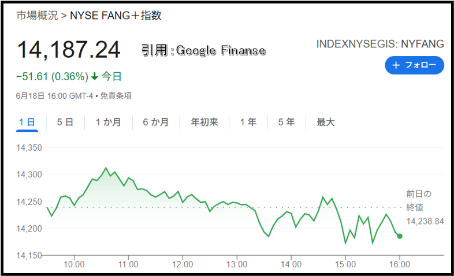Image resolution: width=454 pixels, height=276 pixels.
Task: Select the 1日 time range tab
Action: click(x=27, y=122)
